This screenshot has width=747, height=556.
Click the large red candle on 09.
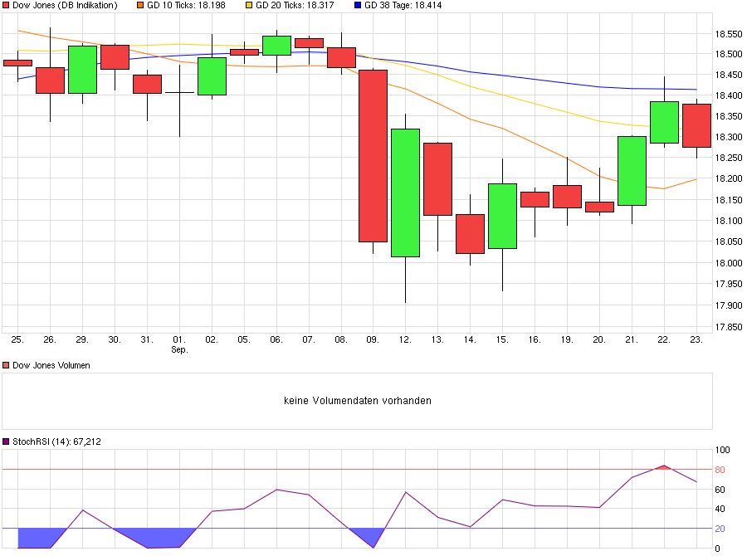click(373, 156)
